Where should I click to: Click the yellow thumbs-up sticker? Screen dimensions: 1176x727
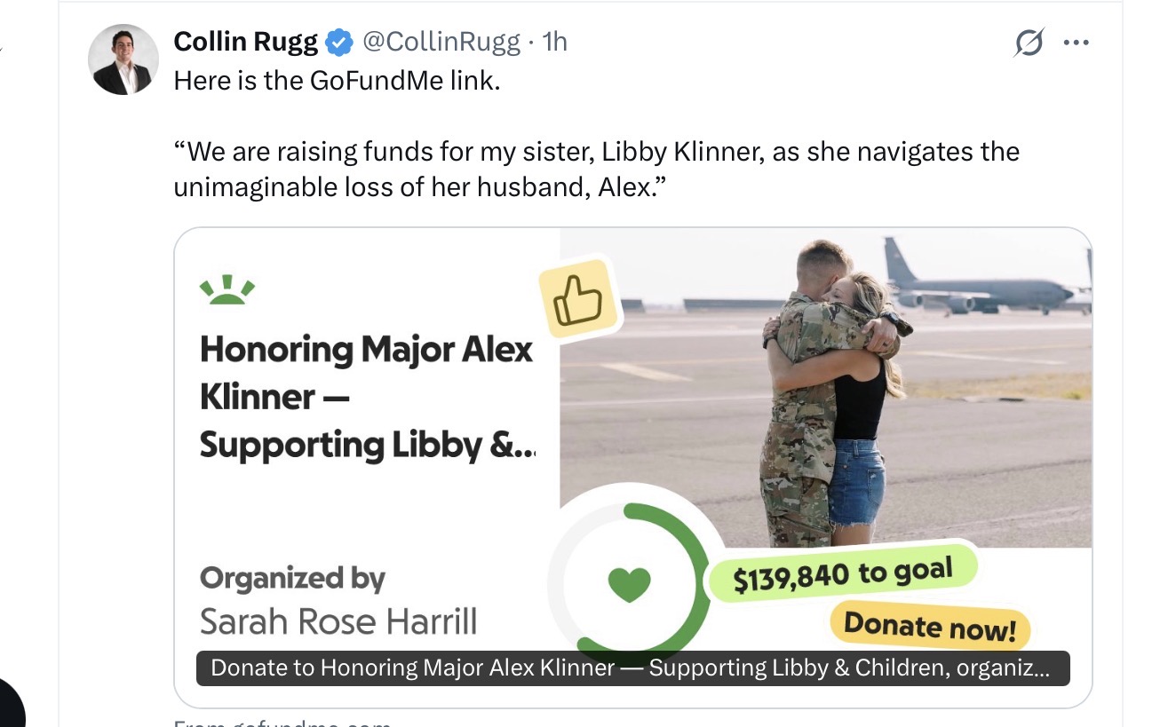(x=577, y=299)
